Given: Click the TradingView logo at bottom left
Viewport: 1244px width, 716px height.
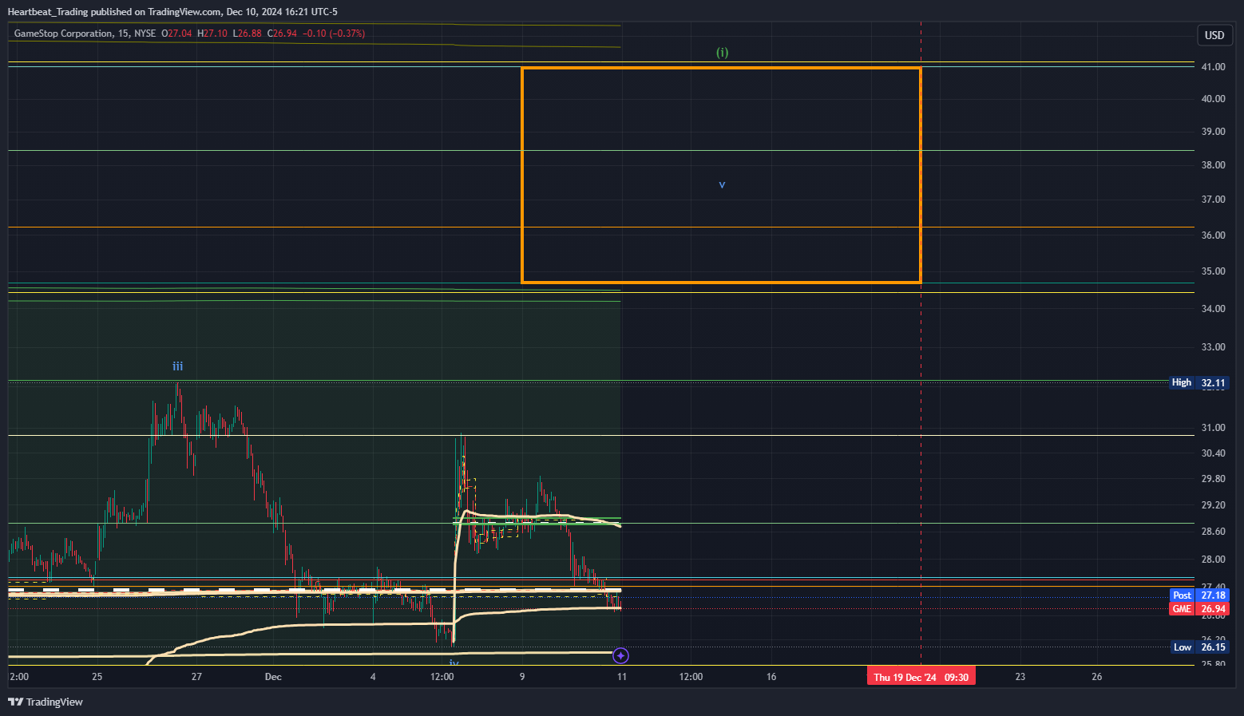Looking at the screenshot, I should 46,702.
